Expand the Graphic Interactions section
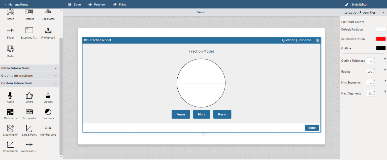387x161 pixels. pyautogui.click(x=29, y=76)
